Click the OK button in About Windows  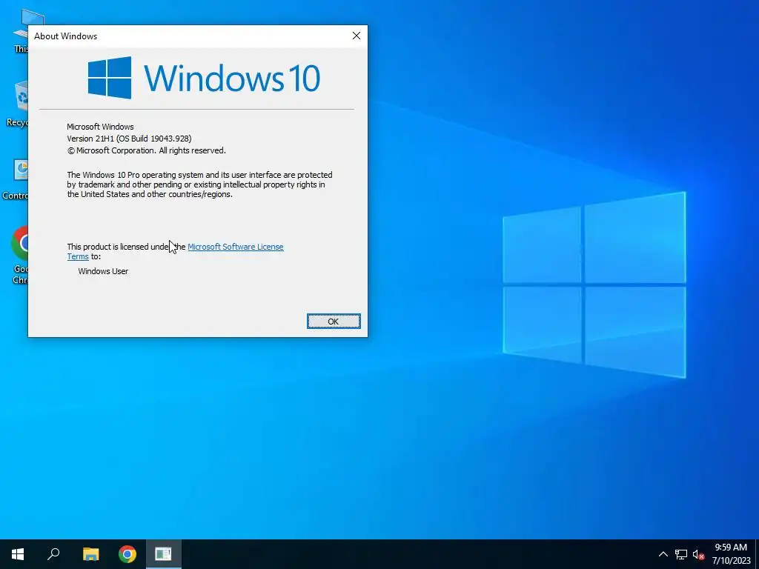334,322
